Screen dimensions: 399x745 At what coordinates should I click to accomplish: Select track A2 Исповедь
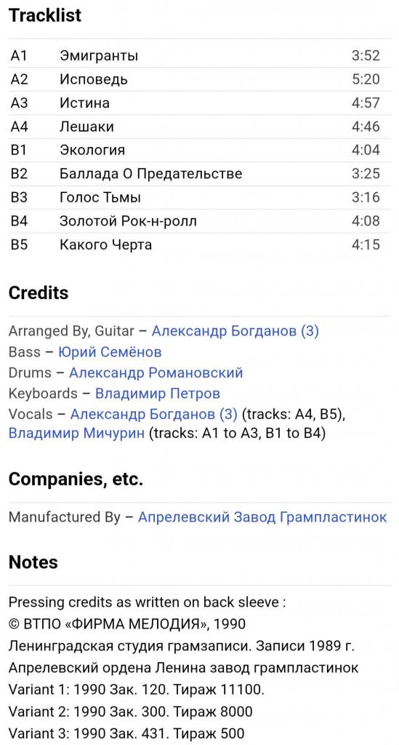[200, 79]
